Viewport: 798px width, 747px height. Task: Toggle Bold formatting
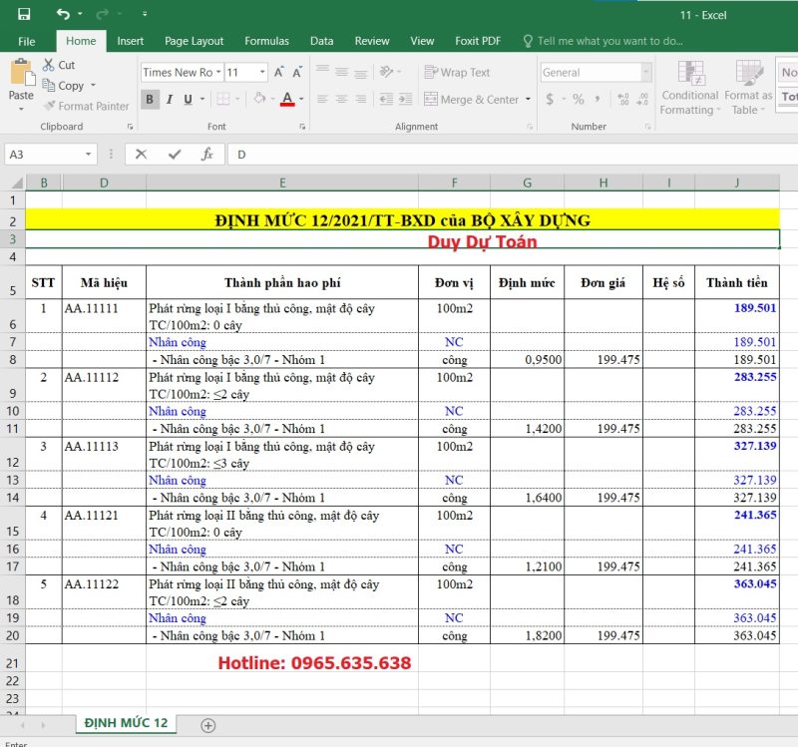pyautogui.click(x=150, y=99)
